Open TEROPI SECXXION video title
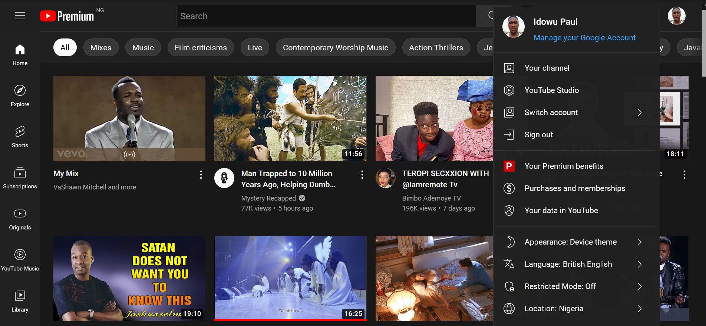The image size is (706, 326). pos(445,179)
